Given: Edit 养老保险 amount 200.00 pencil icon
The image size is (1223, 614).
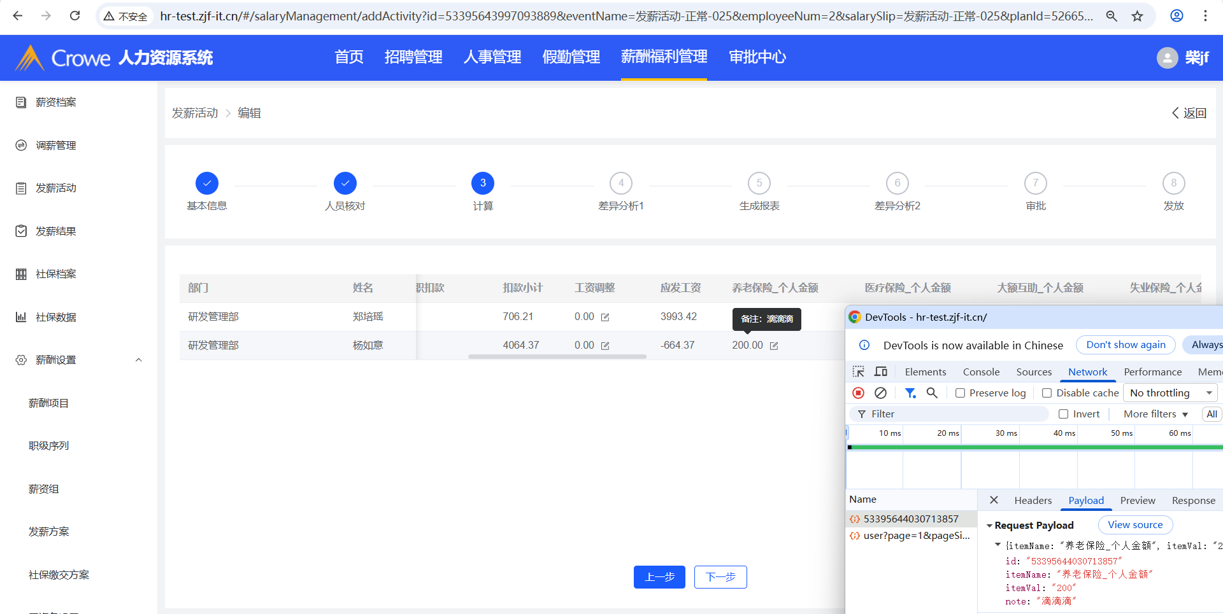Looking at the screenshot, I should pos(774,345).
